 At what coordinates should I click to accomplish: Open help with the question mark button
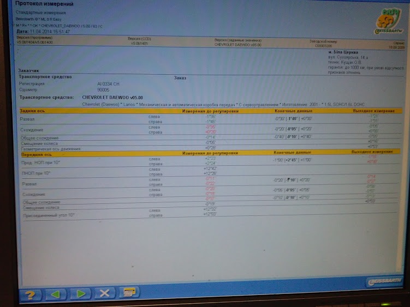31,295
